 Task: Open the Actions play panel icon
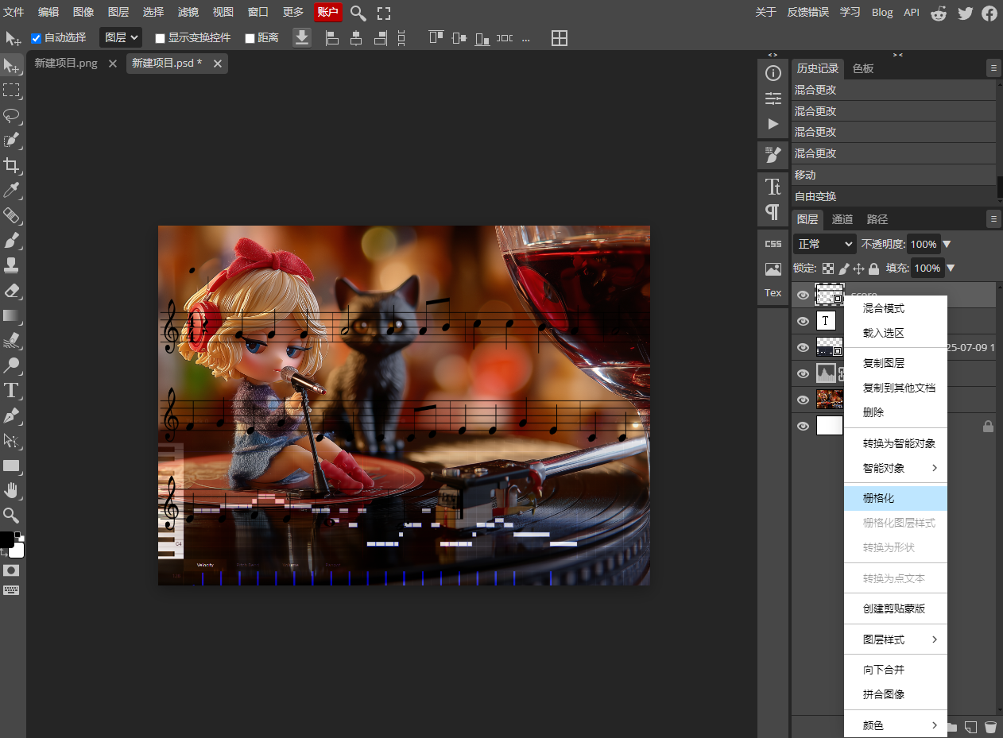(x=773, y=124)
